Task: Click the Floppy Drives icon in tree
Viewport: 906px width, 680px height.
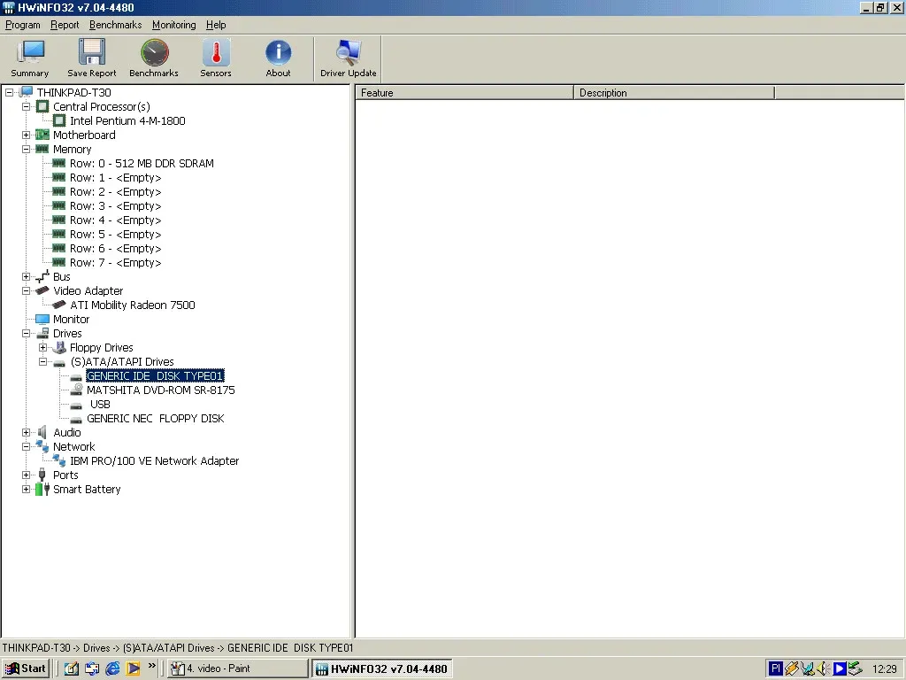Action: pyautogui.click(x=59, y=347)
